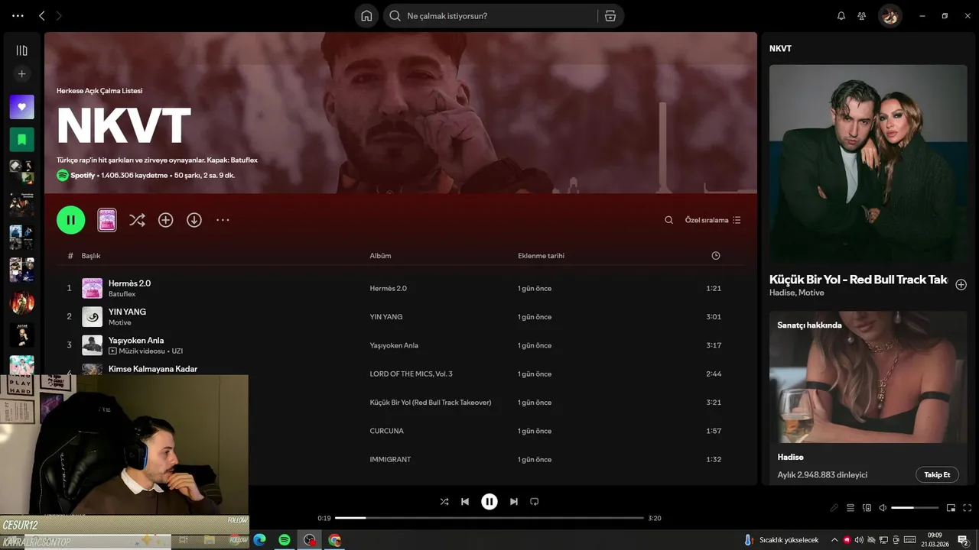Image resolution: width=979 pixels, height=550 pixels.
Task: Search within the playlist
Action: [x=668, y=220]
